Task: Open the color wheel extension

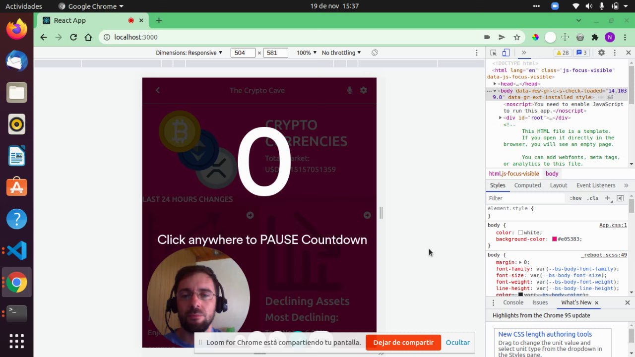Action: (x=535, y=37)
